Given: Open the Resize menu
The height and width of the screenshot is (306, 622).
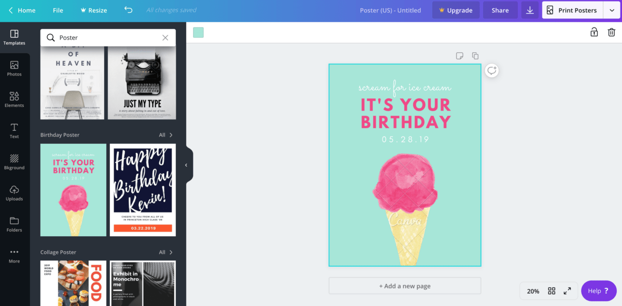Looking at the screenshot, I should [93, 10].
